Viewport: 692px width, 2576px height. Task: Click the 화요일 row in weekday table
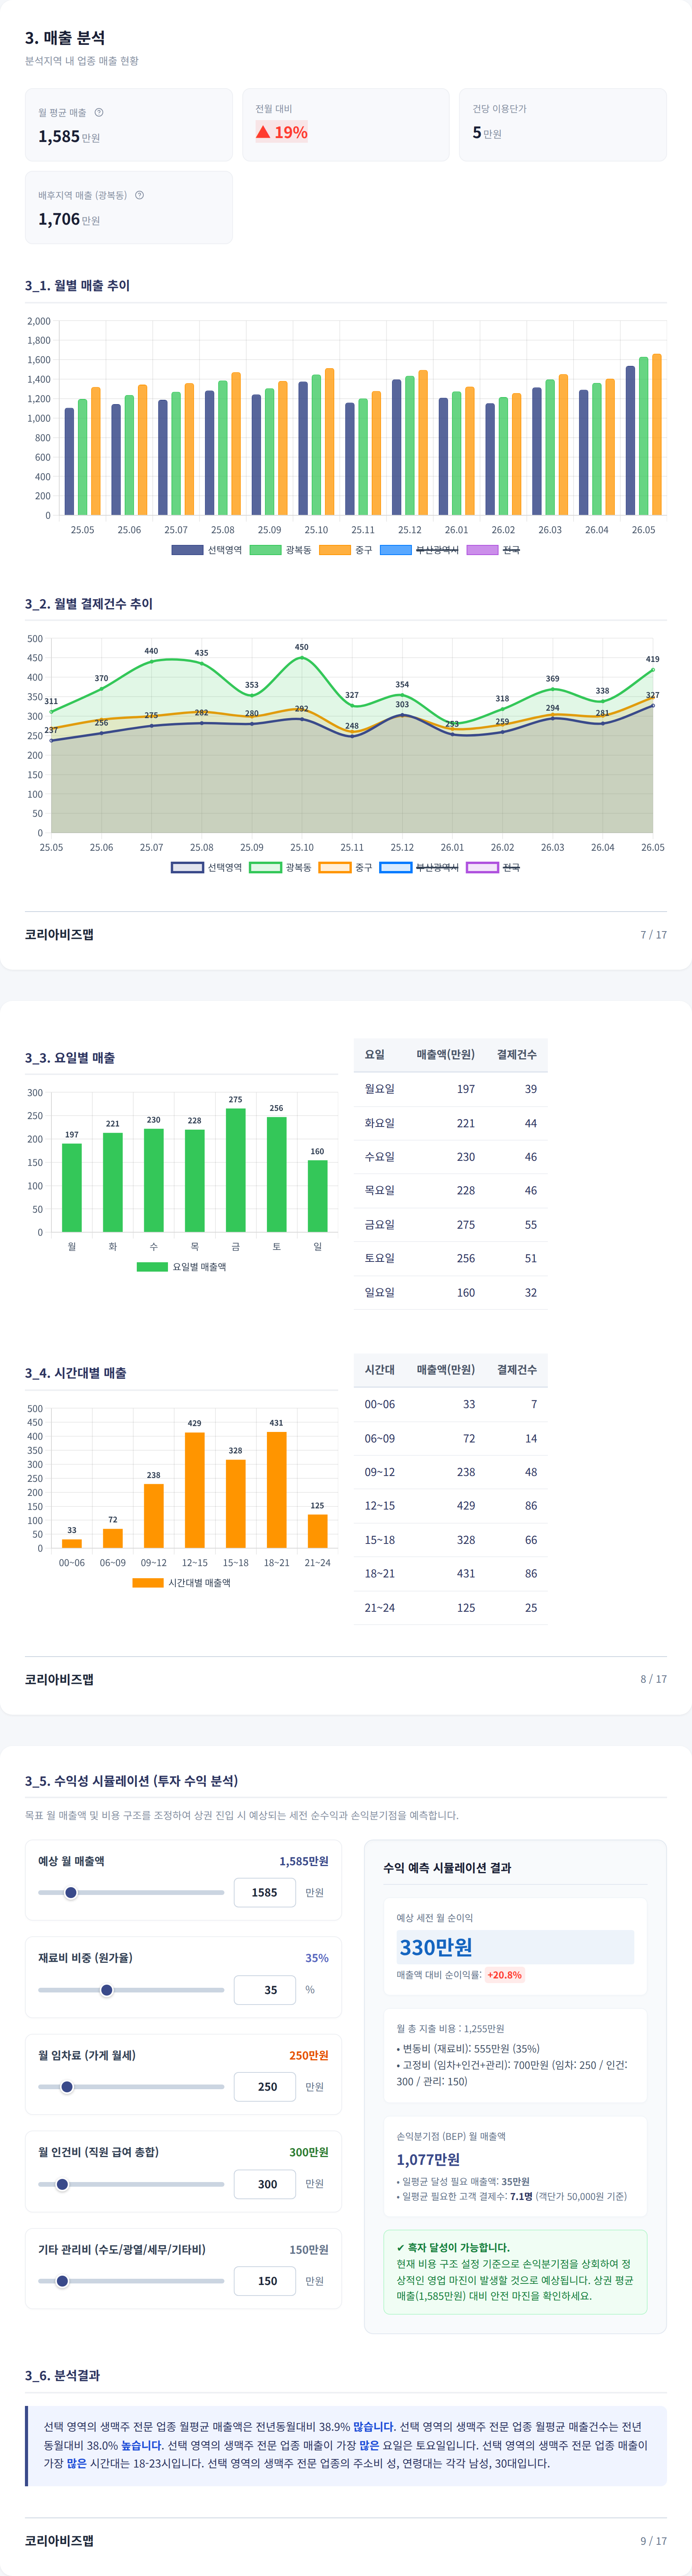pyautogui.click(x=450, y=1123)
